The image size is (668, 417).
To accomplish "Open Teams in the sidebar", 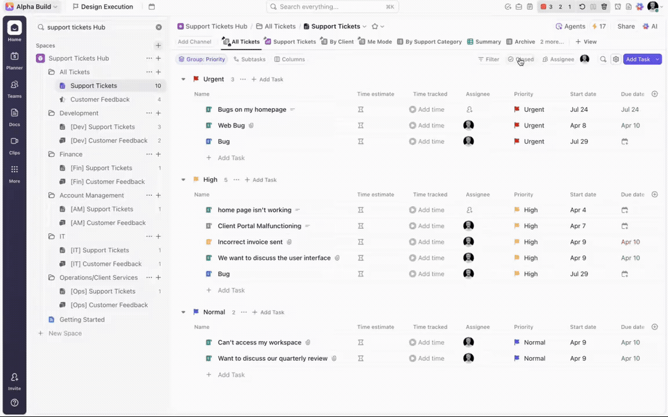I will coord(14,89).
